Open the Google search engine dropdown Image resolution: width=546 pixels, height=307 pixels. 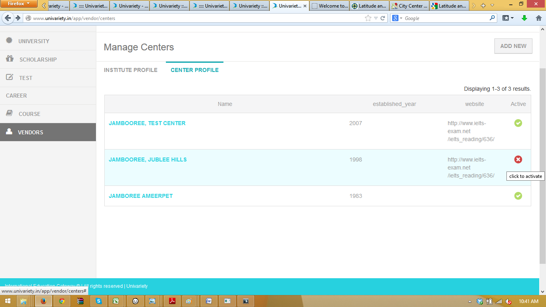pos(397,18)
